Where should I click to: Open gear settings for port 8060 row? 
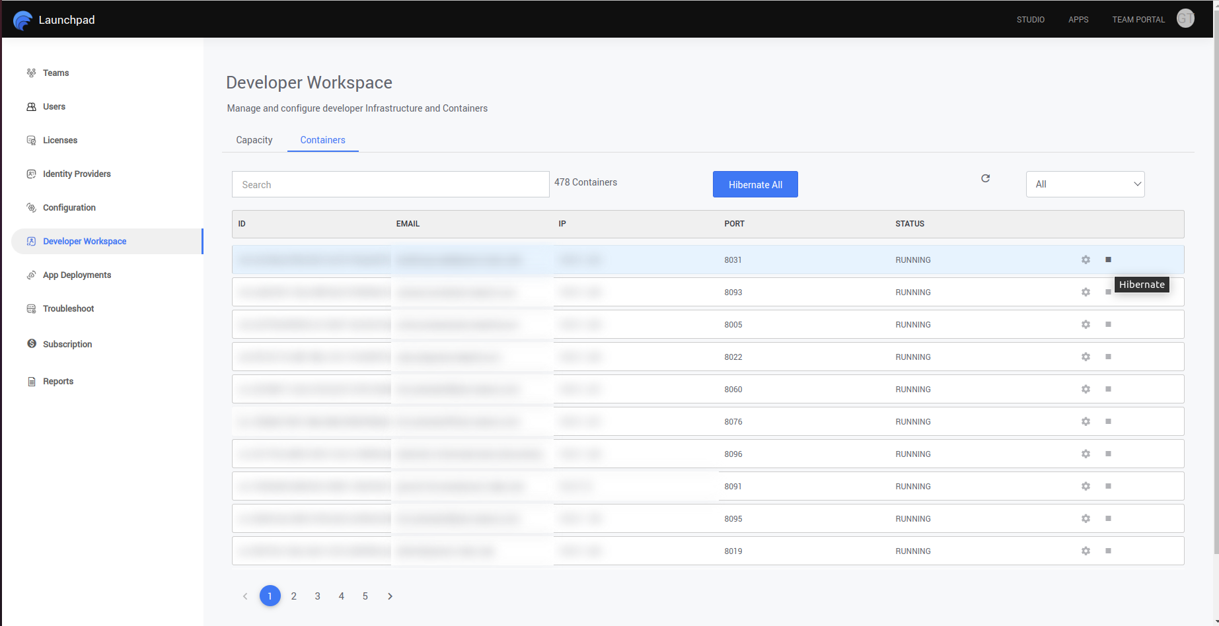coord(1086,390)
